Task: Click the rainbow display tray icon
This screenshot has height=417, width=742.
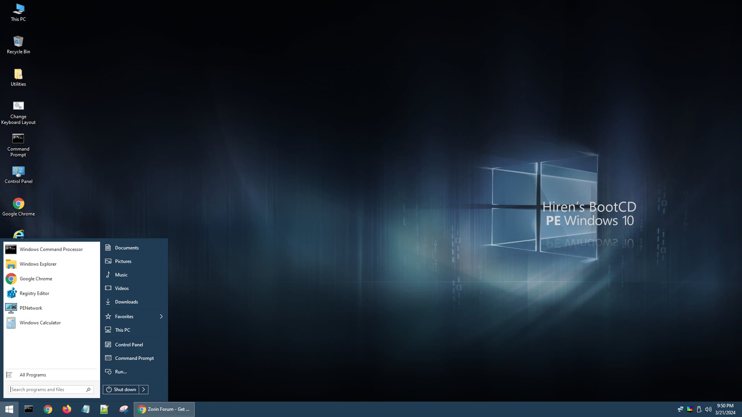Action: click(690, 409)
